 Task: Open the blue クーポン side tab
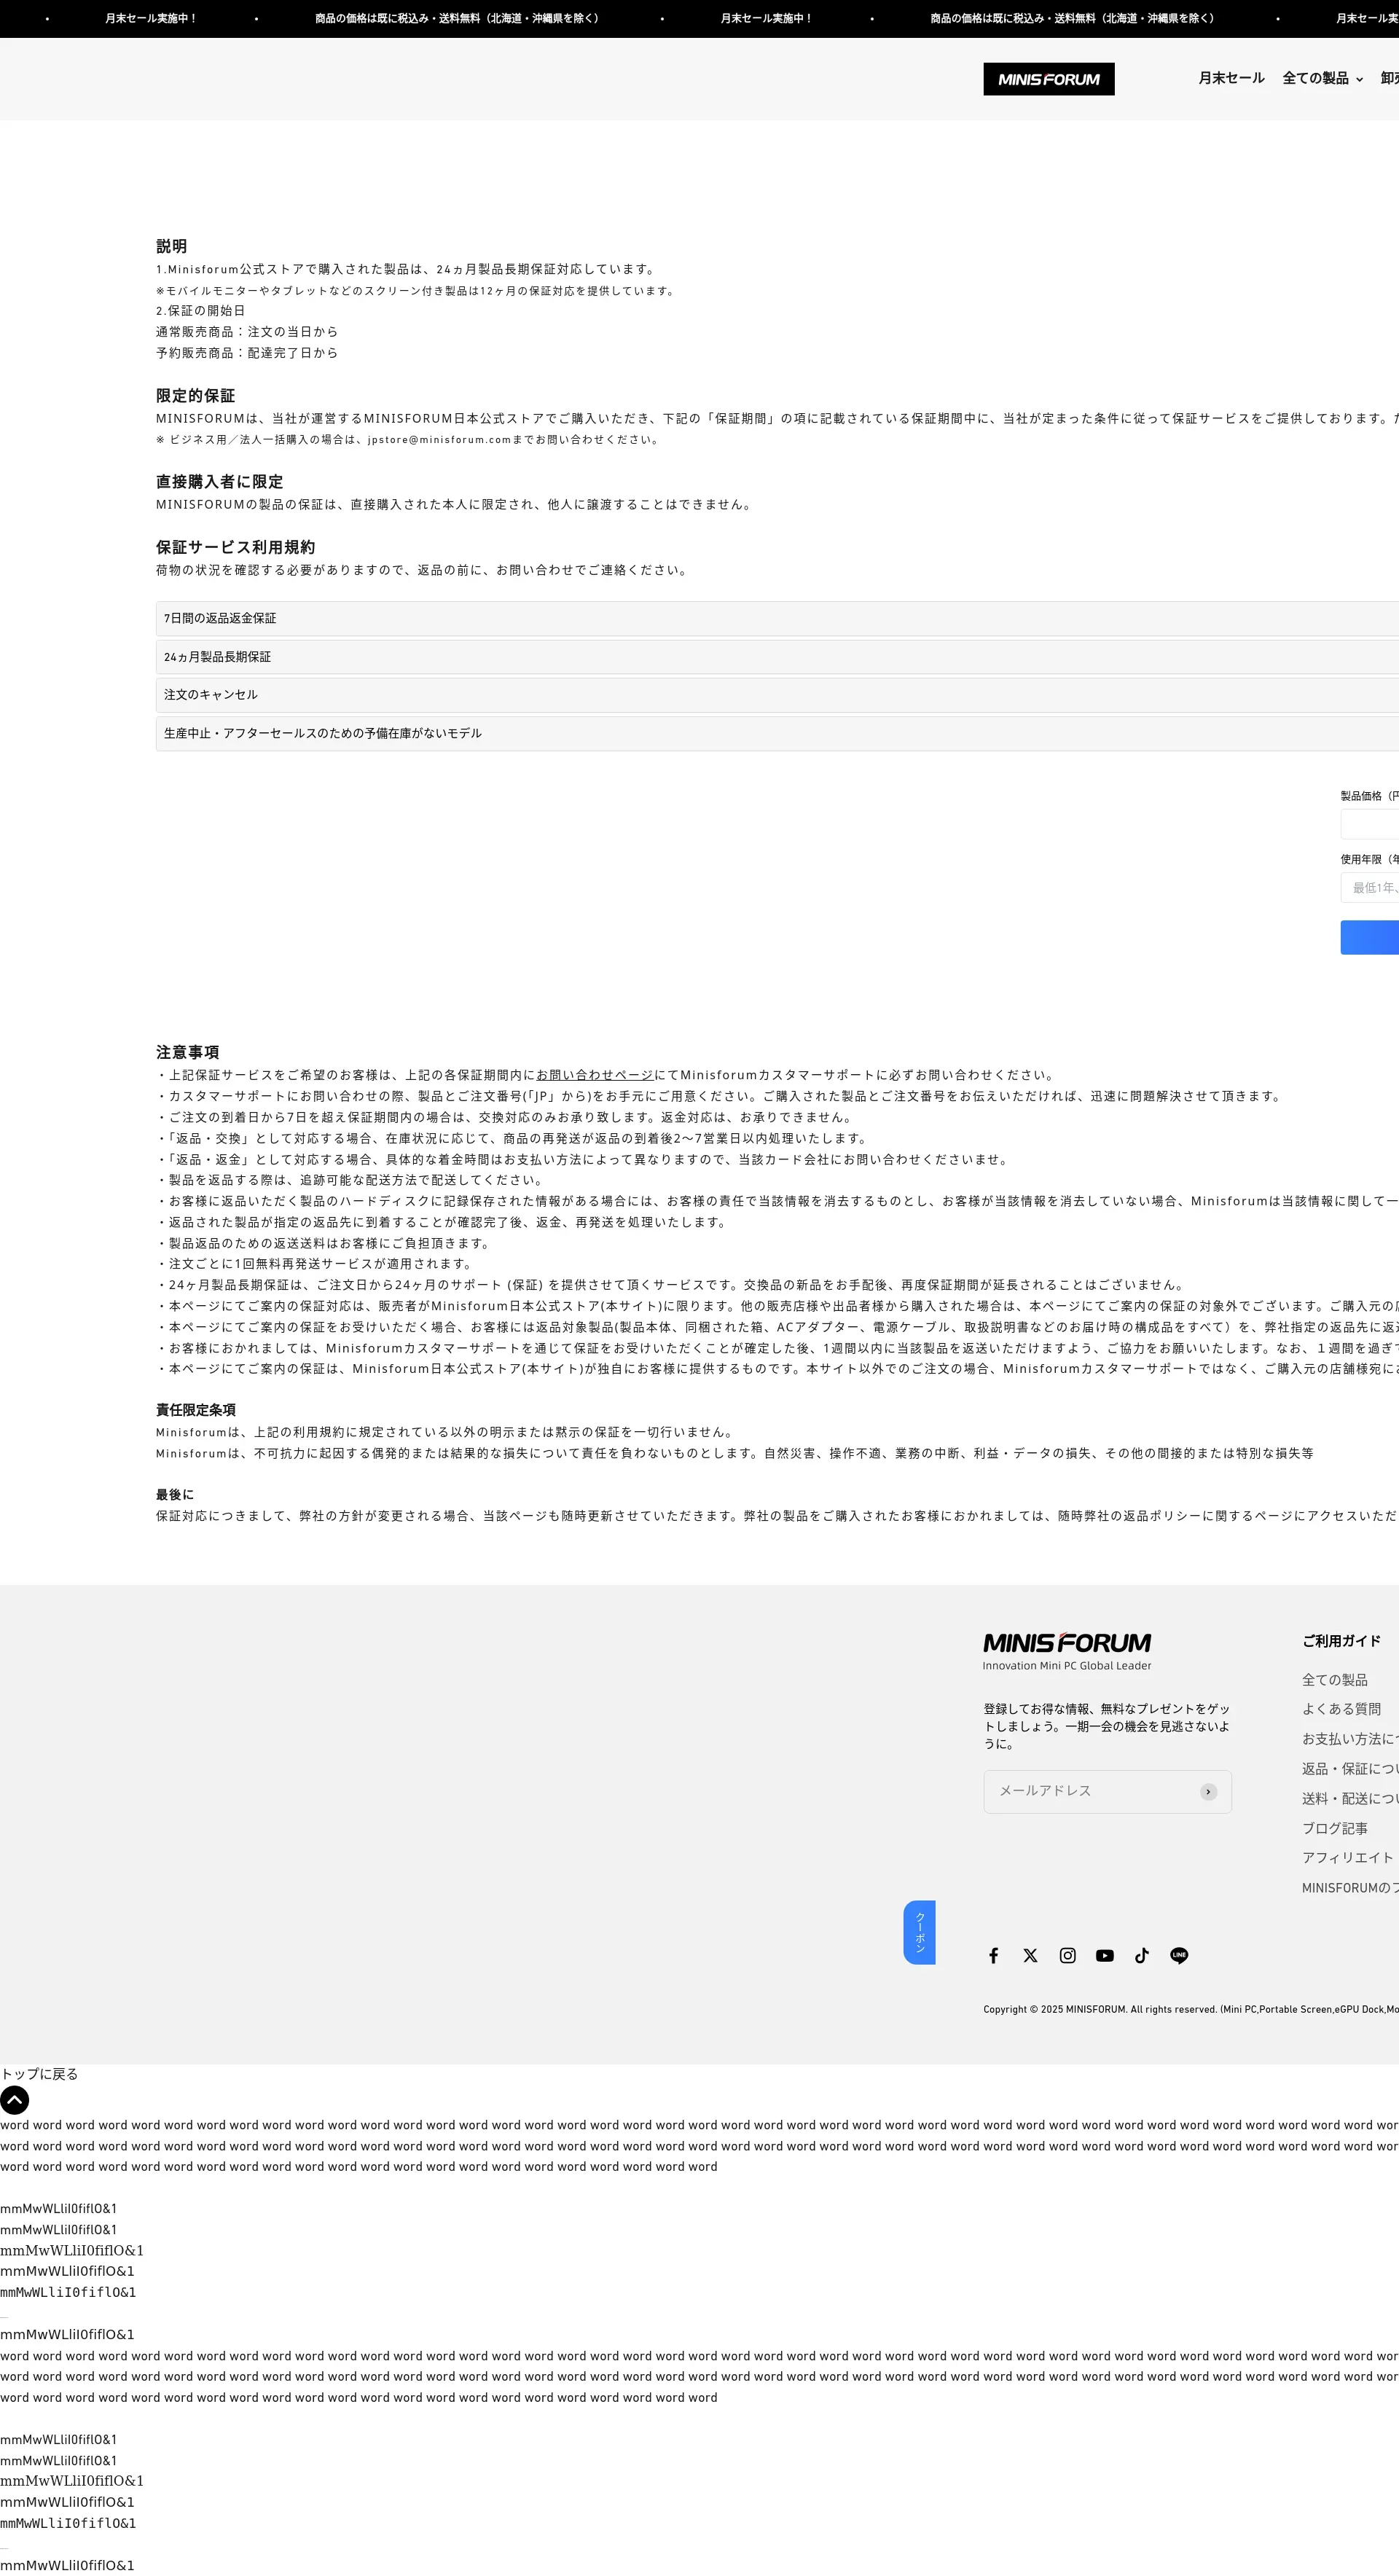(x=919, y=1932)
